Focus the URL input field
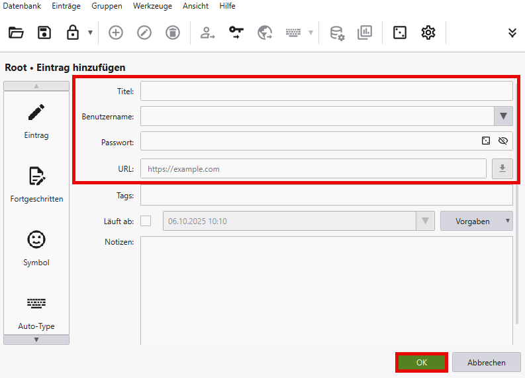This screenshot has width=525, height=378. (313, 168)
